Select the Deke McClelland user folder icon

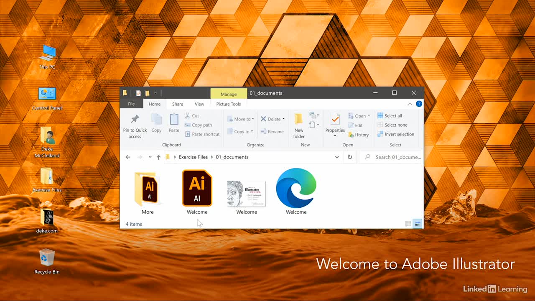[47, 142]
